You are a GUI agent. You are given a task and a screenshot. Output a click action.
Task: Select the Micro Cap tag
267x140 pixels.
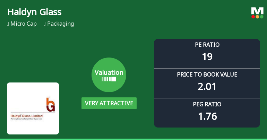click(x=24, y=24)
